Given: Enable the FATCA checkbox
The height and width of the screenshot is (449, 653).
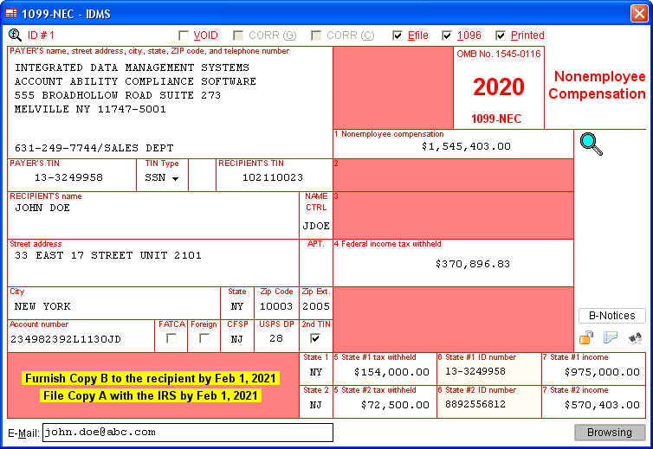Looking at the screenshot, I should pyautogui.click(x=171, y=338).
